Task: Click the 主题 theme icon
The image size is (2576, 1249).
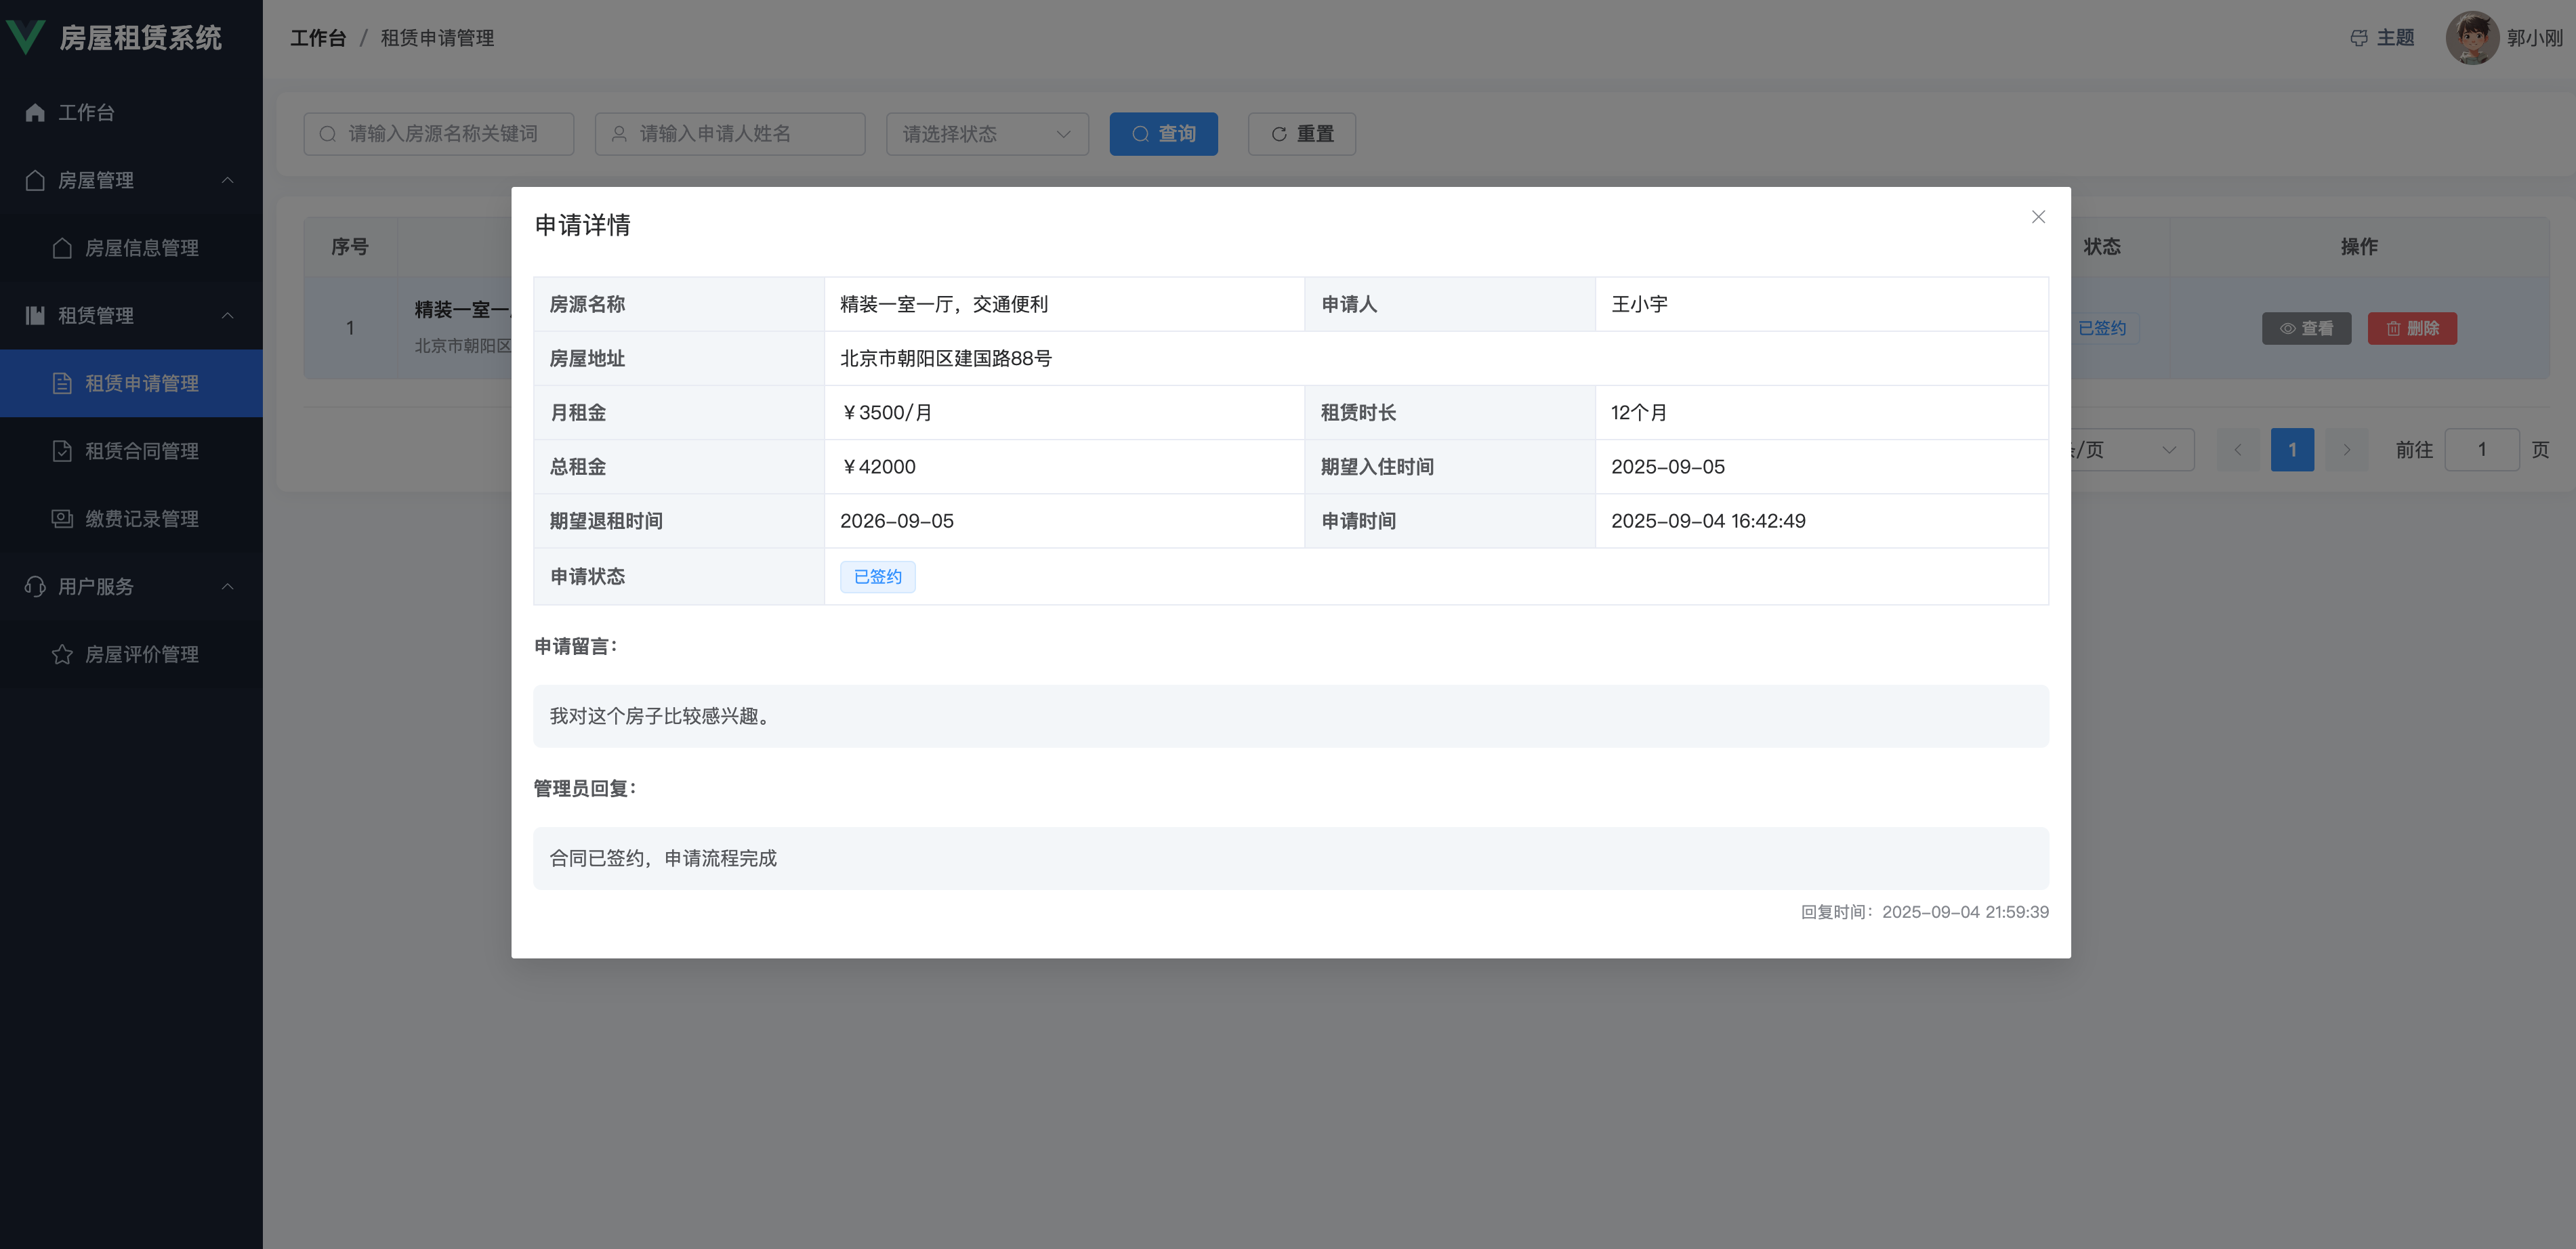Action: 2358,38
